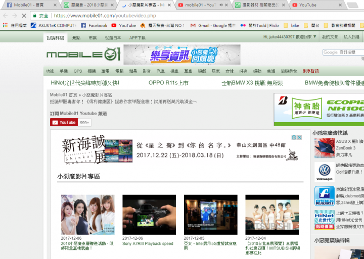Close the Mobile01 首頁 Facebook tab
The height and width of the screenshot is (259, 364).
55,5
